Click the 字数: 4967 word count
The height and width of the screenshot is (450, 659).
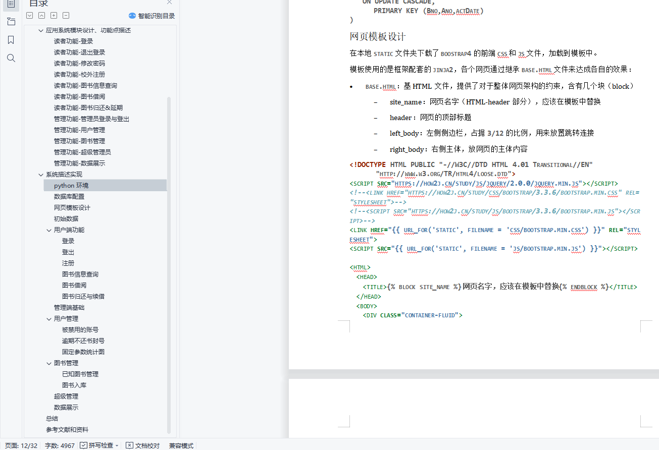[x=60, y=445]
